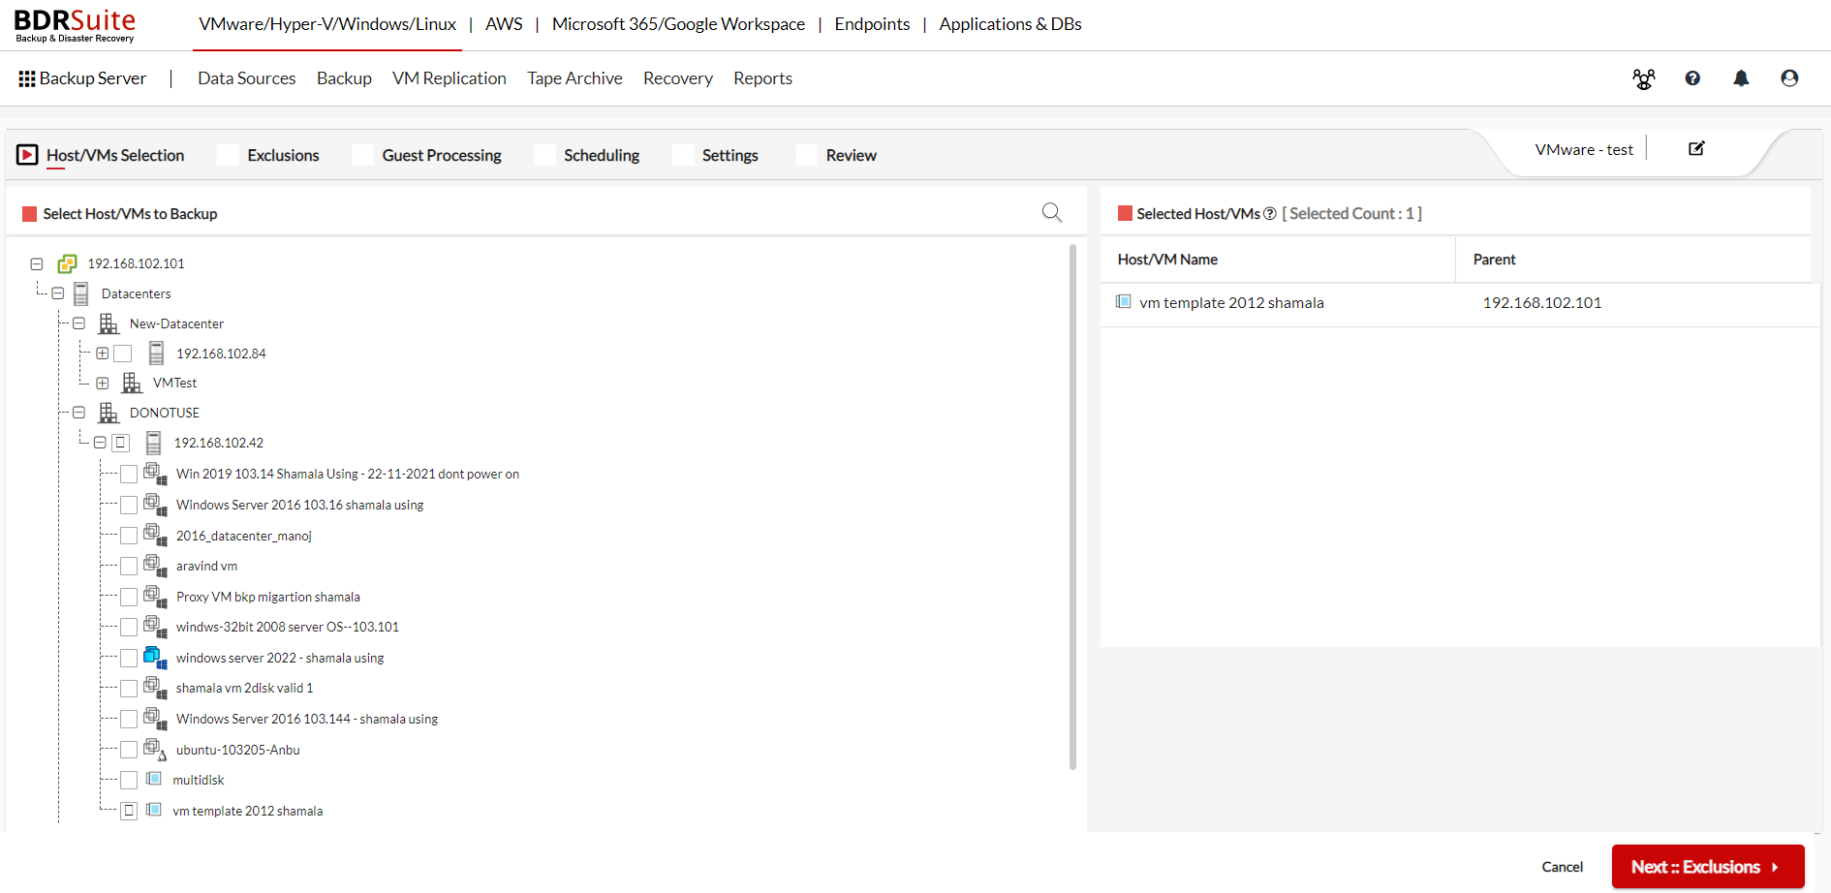Open search for Host/VMs tree
Screen dimensions: 1831x893
(x=1052, y=212)
